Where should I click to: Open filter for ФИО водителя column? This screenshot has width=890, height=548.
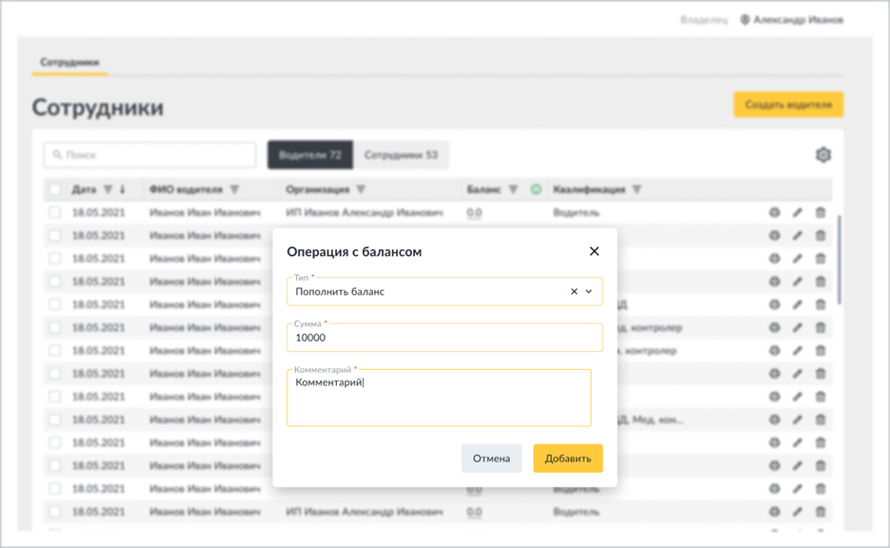[x=234, y=189]
